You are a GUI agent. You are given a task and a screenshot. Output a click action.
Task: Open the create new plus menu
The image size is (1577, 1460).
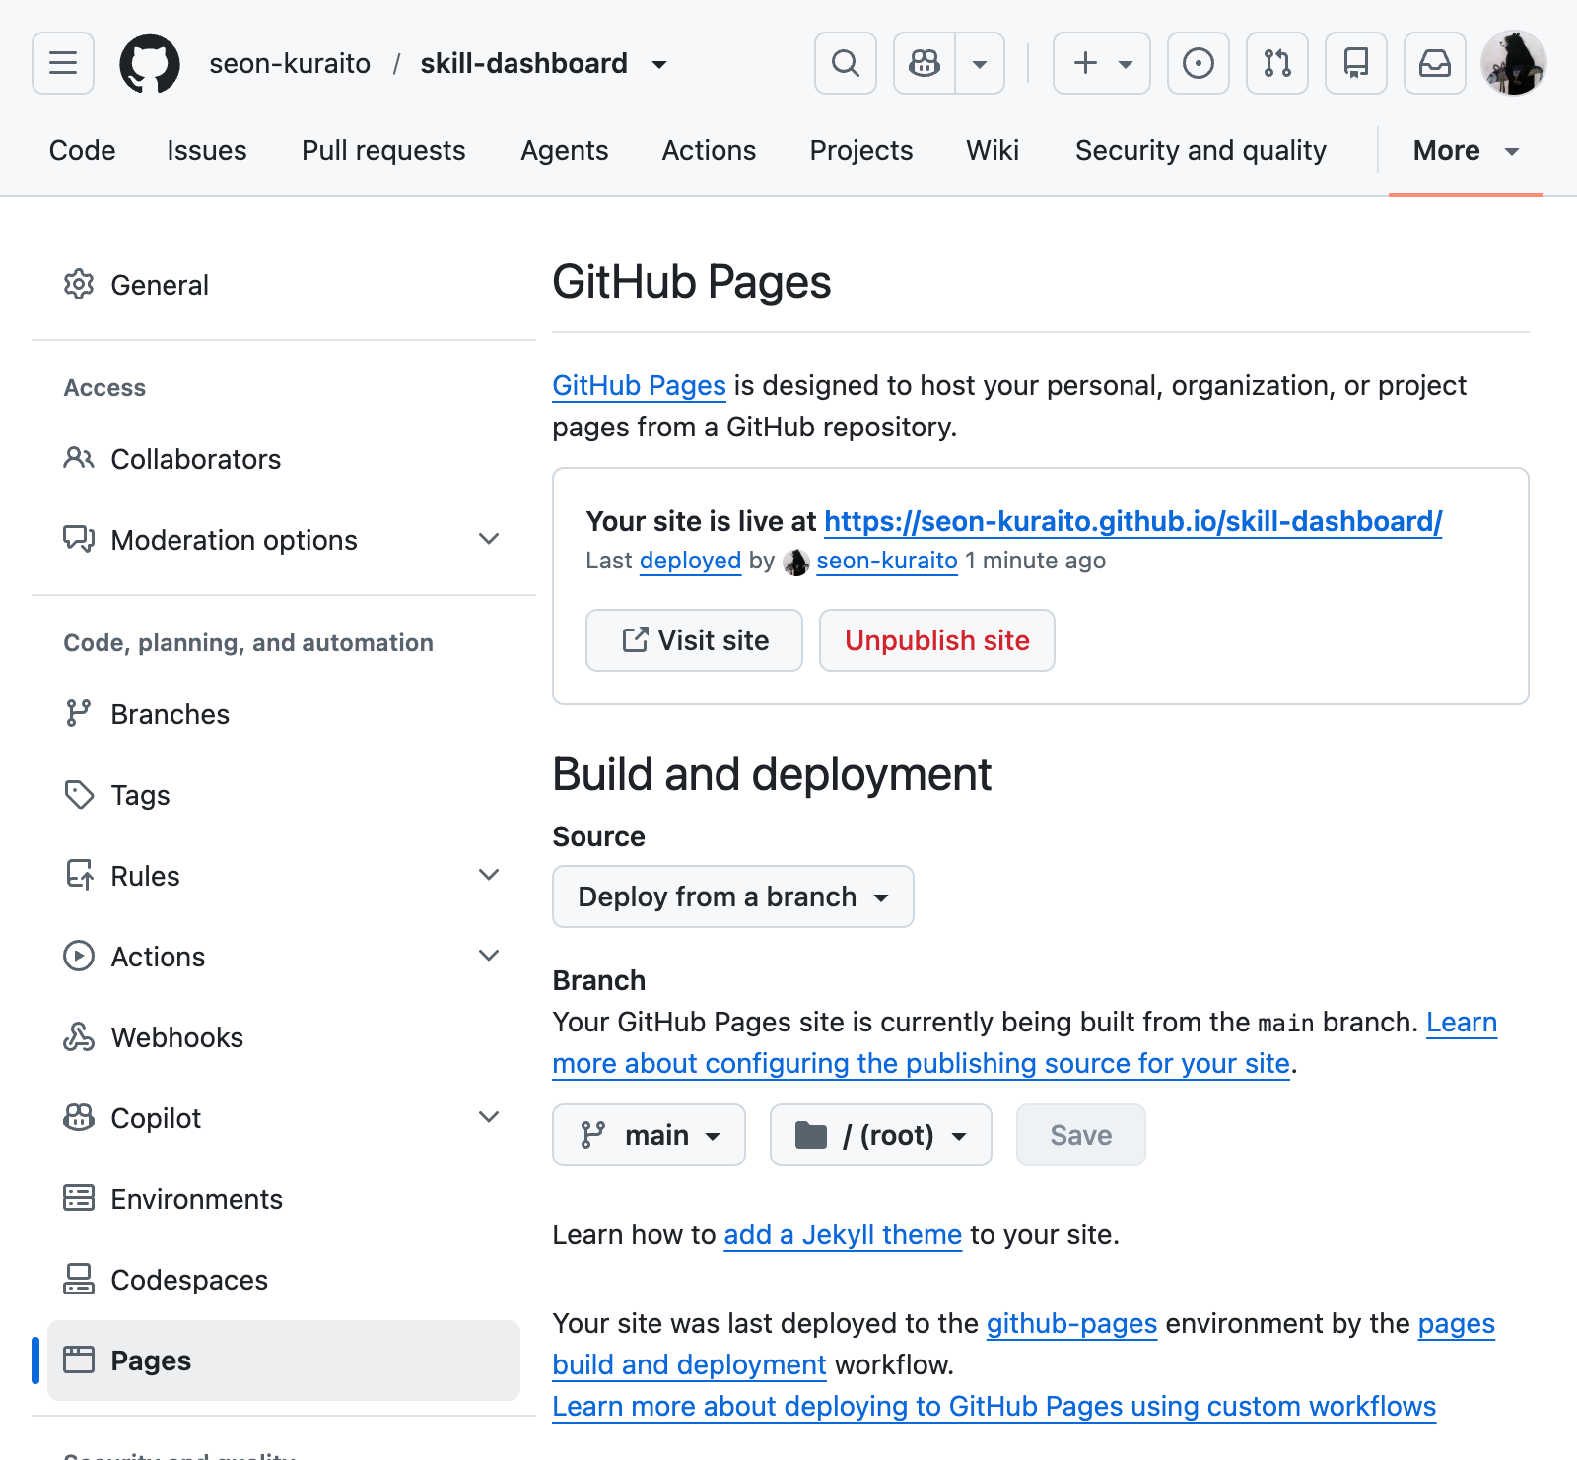coord(1102,63)
